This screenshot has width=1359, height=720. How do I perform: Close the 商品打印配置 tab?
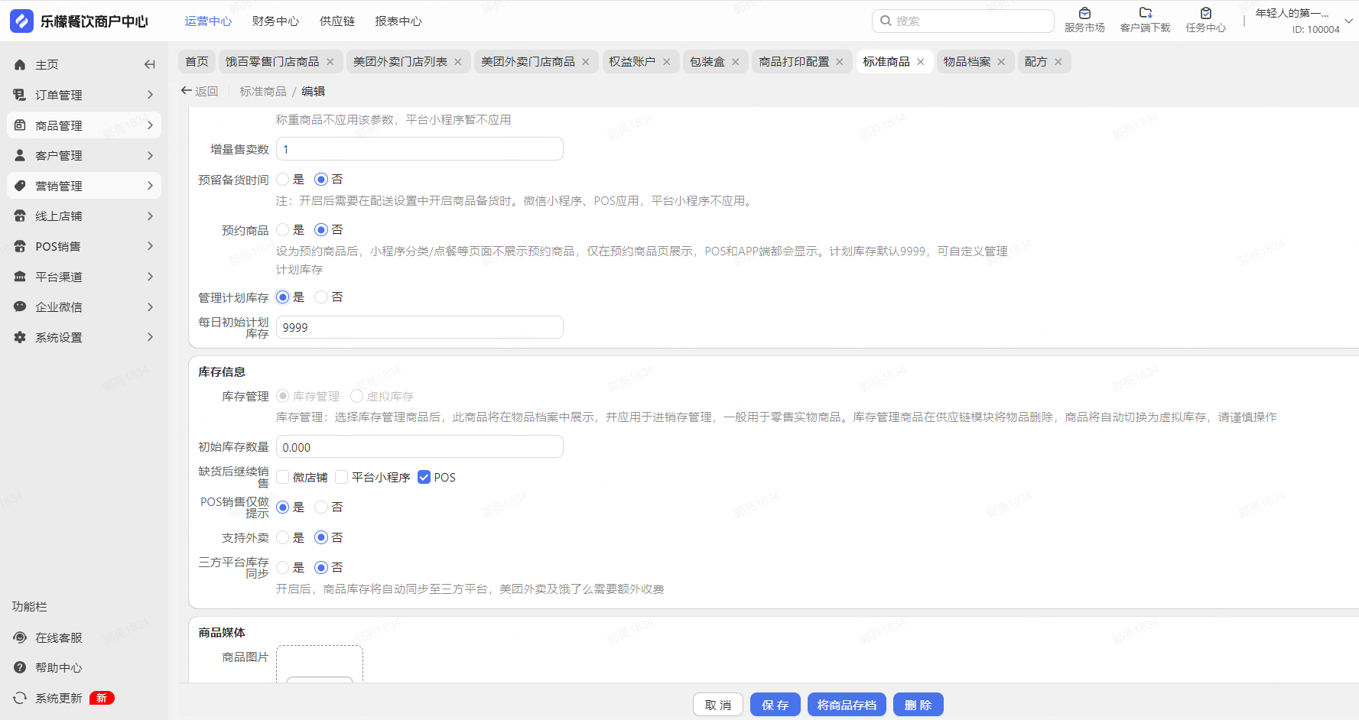pyautogui.click(x=840, y=62)
